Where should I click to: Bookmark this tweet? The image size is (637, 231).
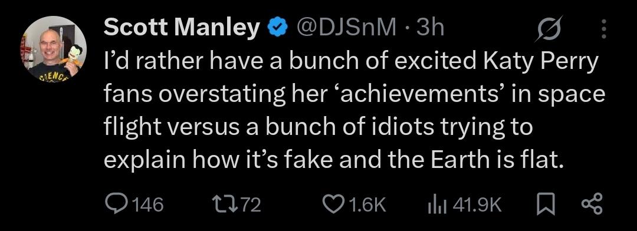546,205
